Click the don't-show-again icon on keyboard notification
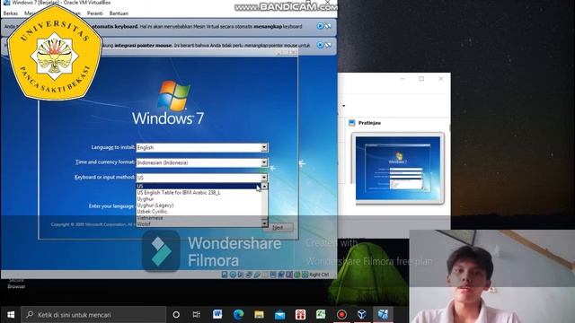This screenshot has width=575, height=323. 328,26
